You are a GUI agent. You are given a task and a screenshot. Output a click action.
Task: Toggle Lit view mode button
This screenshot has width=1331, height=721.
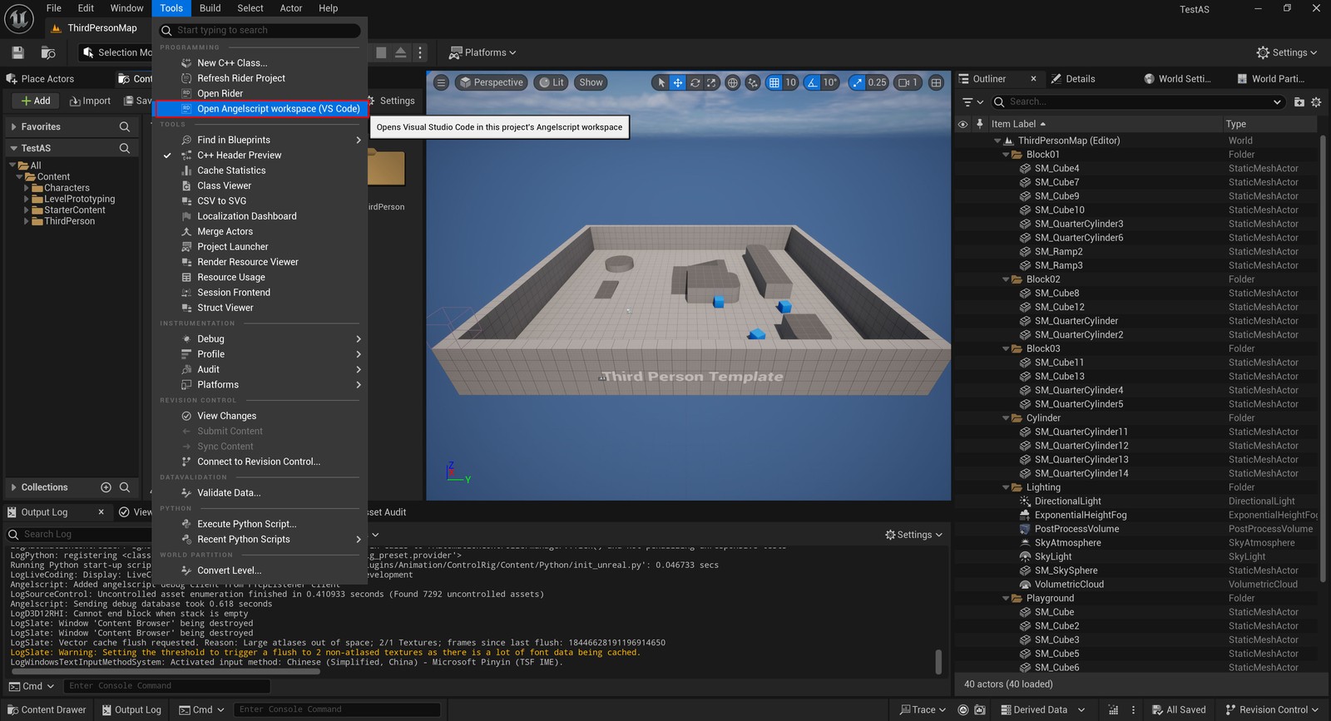click(551, 82)
